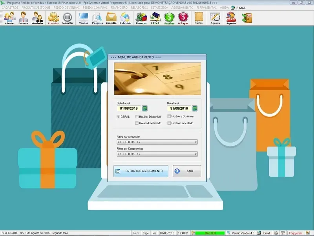
Task: Click the A Pagar red dollar icon
Action: tap(183, 18)
